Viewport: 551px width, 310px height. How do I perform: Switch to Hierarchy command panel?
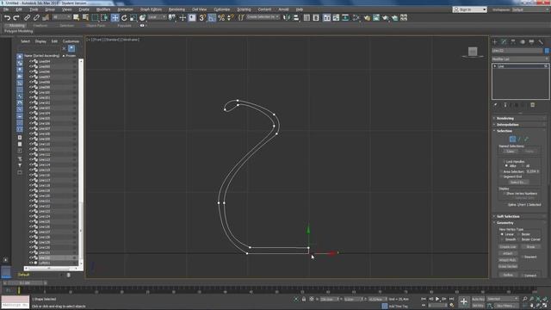[x=513, y=42]
